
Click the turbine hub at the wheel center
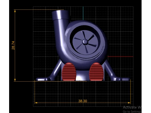coord(85,42)
